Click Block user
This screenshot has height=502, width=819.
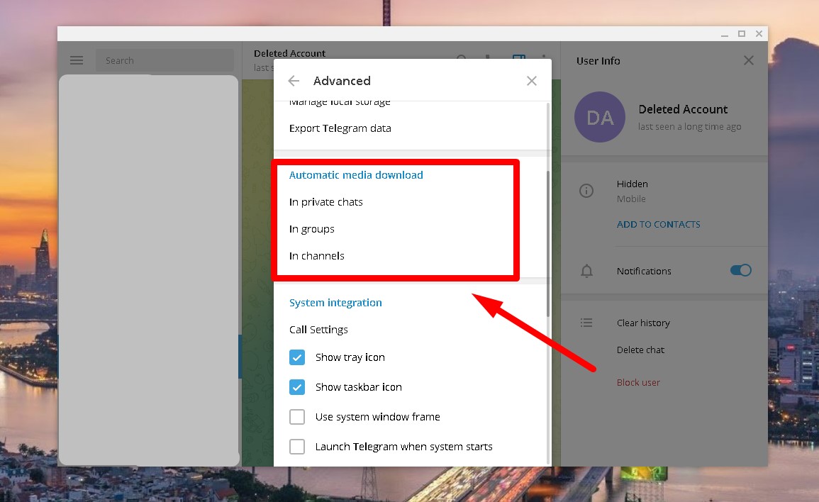coord(638,382)
